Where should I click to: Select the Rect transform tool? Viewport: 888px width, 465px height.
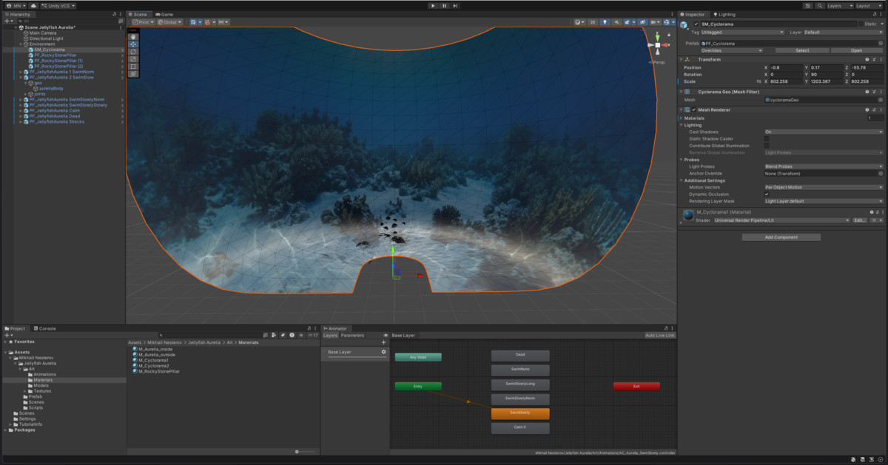pyautogui.click(x=133, y=67)
